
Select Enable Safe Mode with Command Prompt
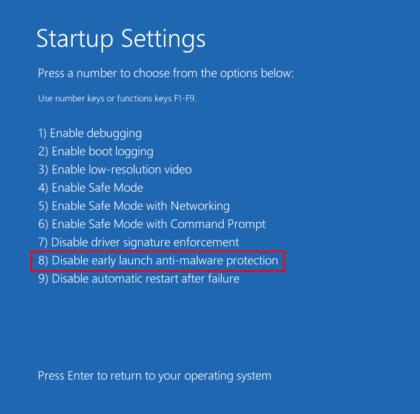152,224
